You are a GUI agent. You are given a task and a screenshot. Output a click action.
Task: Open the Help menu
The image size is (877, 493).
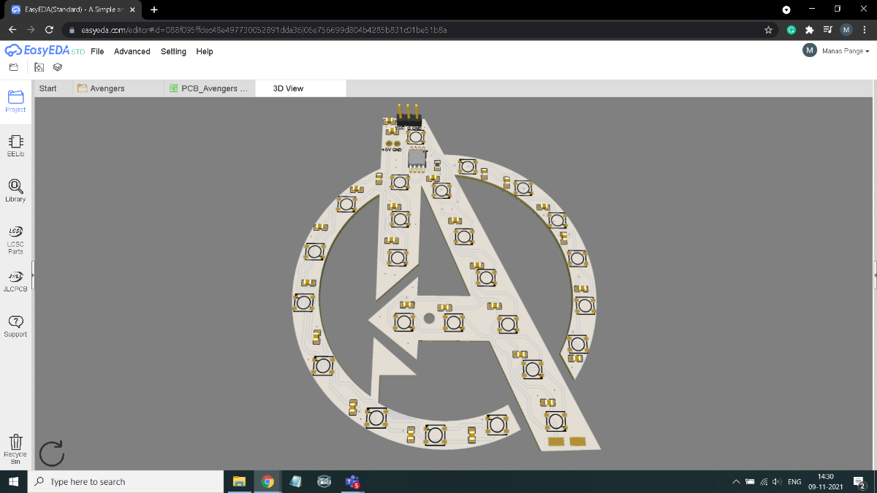[205, 51]
